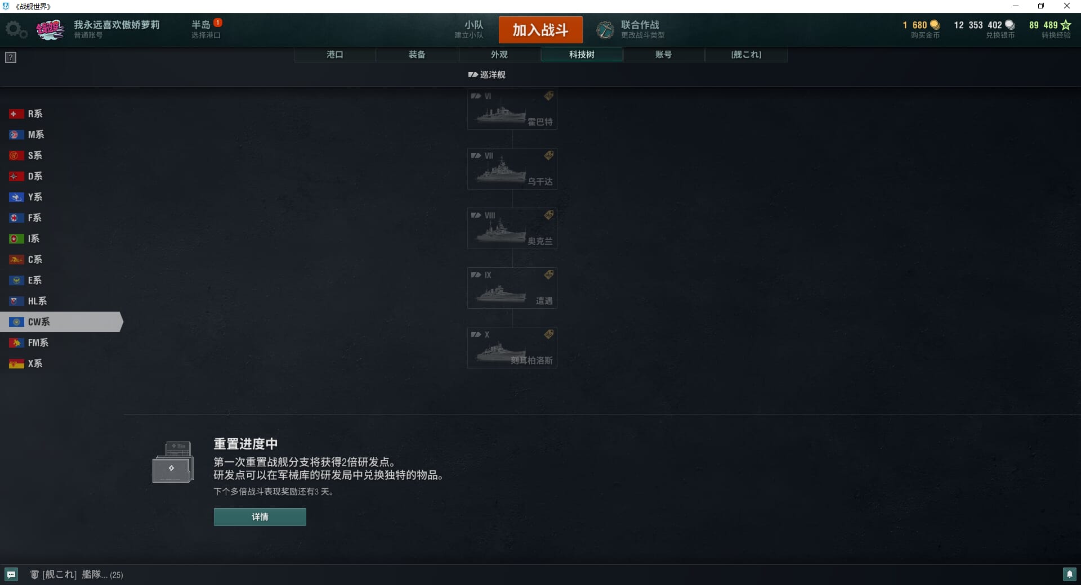Click the question mark help icon
1081x585 pixels.
coord(11,57)
